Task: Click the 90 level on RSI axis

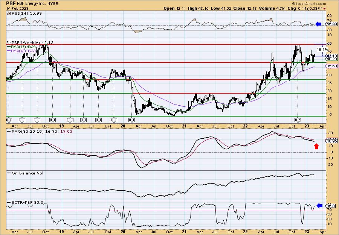Action: 329,16
